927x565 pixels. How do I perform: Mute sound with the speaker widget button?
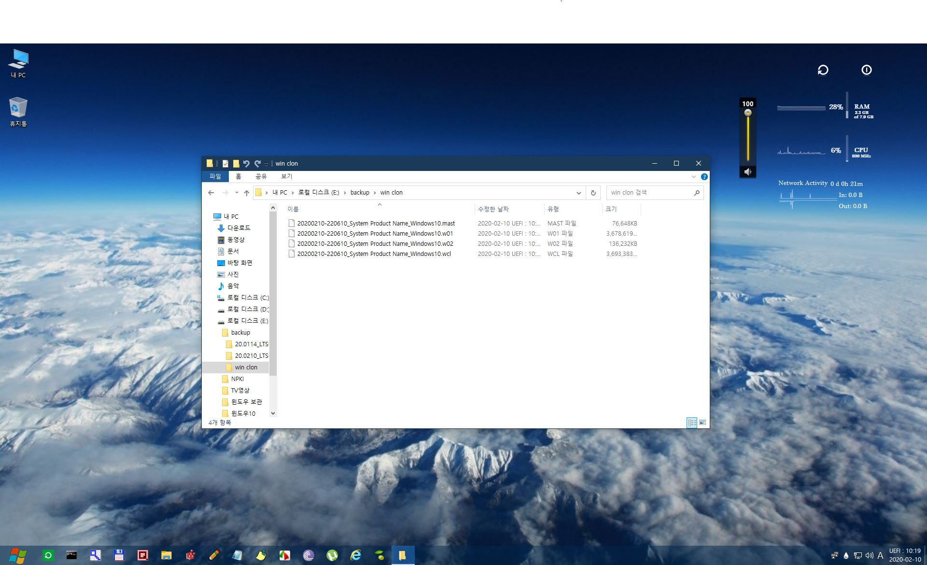point(748,171)
